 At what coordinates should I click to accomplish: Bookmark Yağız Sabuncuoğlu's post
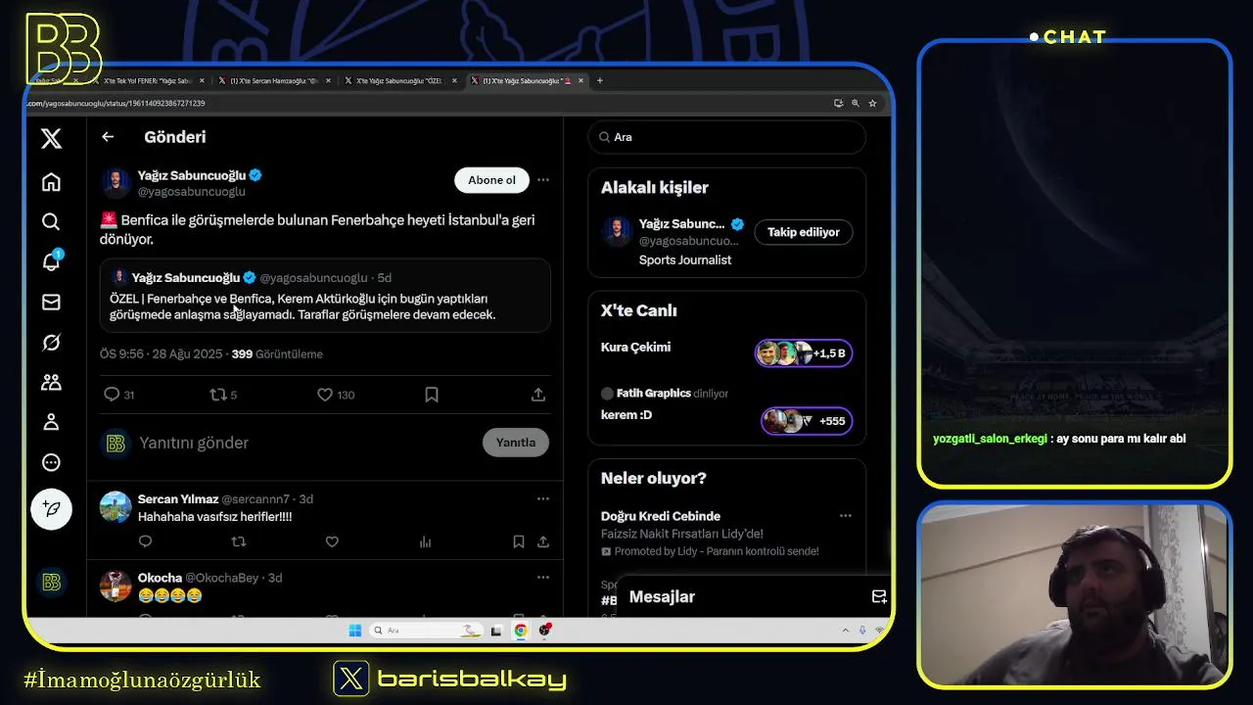[x=432, y=395]
